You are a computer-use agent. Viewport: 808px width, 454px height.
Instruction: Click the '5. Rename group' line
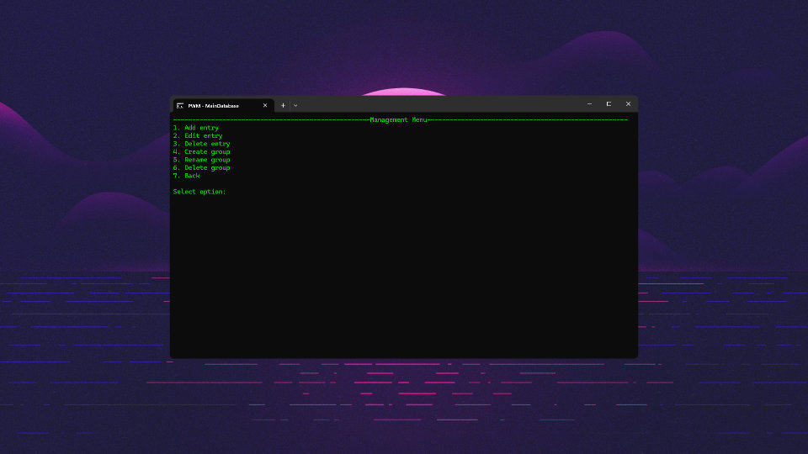[x=201, y=160]
